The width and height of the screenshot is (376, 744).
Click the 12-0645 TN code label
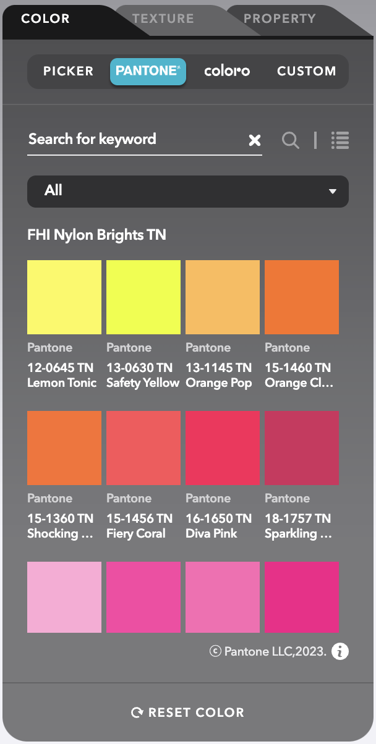pyautogui.click(x=61, y=368)
